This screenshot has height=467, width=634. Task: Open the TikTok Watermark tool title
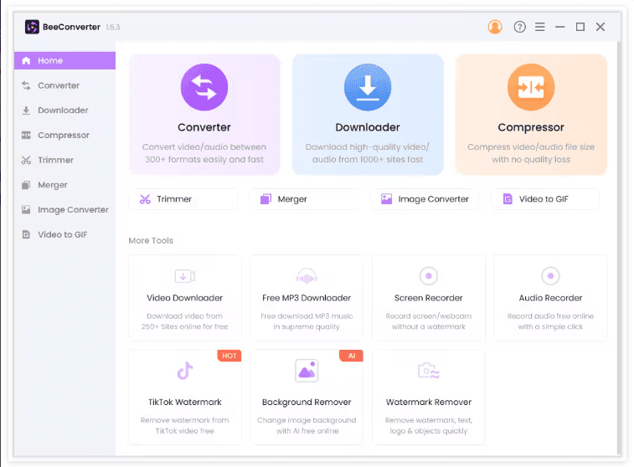[x=185, y=403]
